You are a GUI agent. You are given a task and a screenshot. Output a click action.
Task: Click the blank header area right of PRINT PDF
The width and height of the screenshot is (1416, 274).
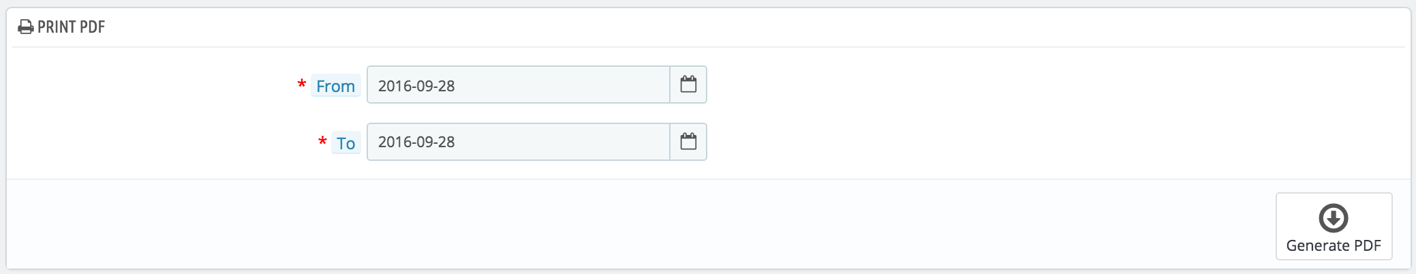681,27
